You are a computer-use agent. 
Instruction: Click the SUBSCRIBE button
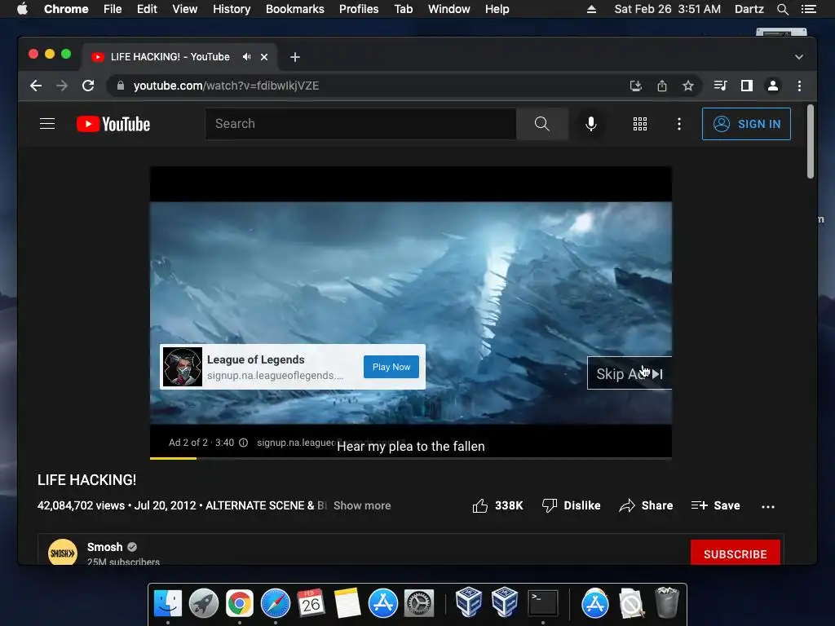(x=735, y=553)
